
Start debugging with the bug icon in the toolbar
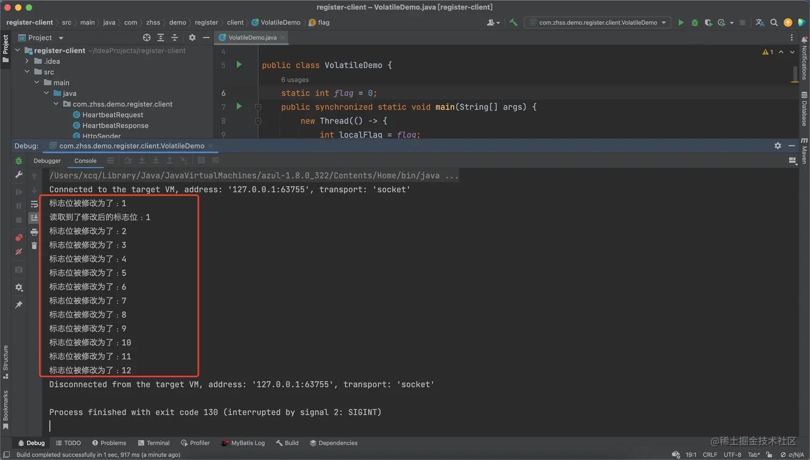(695, 22)
